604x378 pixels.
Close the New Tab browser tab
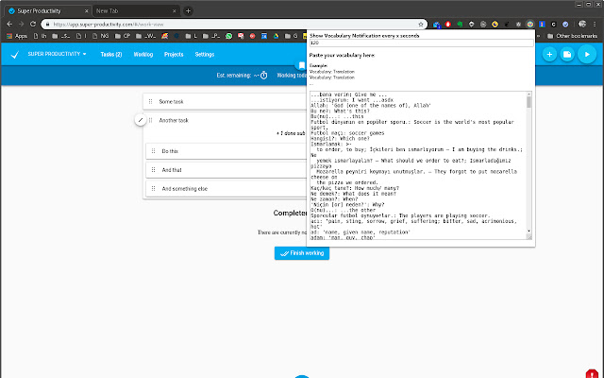tap(174, 11)
